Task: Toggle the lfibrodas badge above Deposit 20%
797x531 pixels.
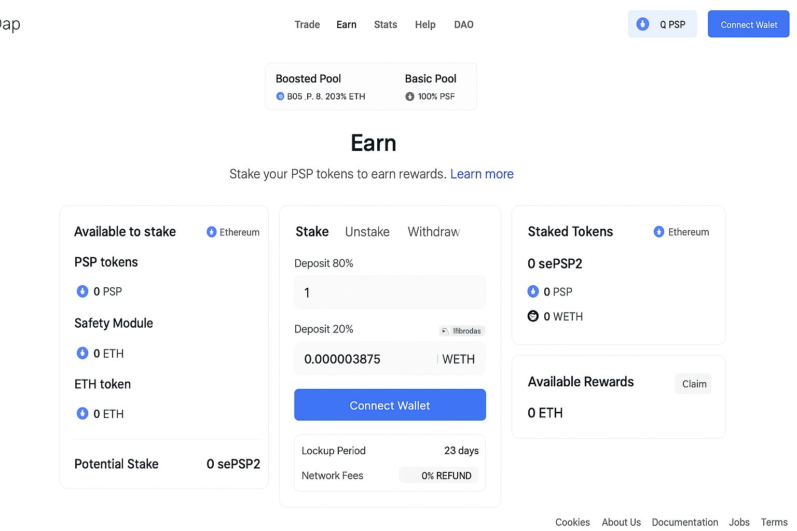Action: 461,330
